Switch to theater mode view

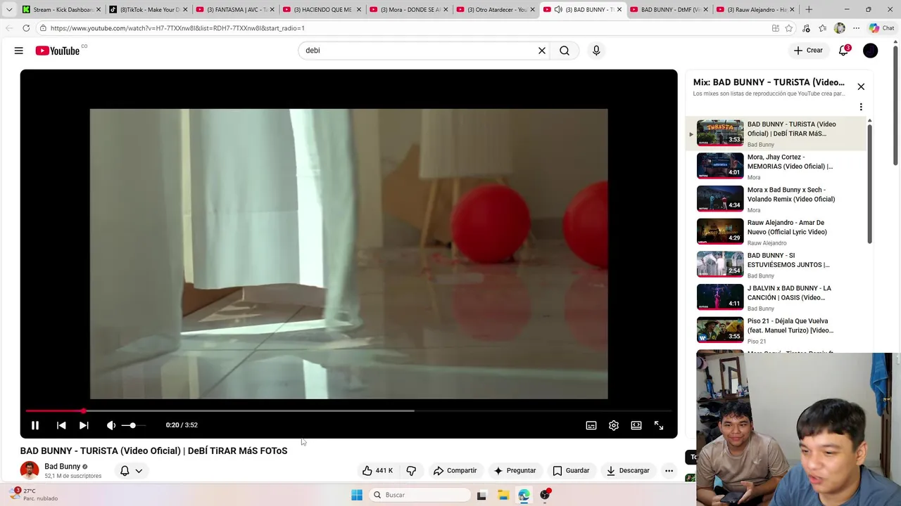636,425
